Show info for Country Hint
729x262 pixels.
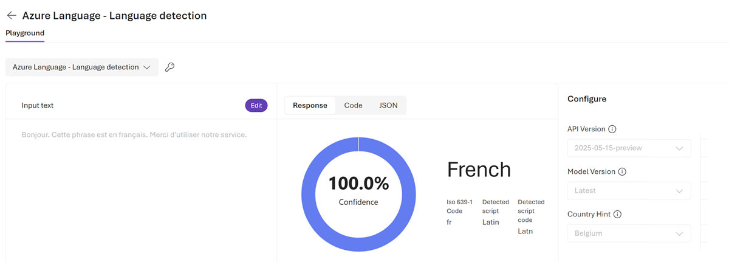617,214
